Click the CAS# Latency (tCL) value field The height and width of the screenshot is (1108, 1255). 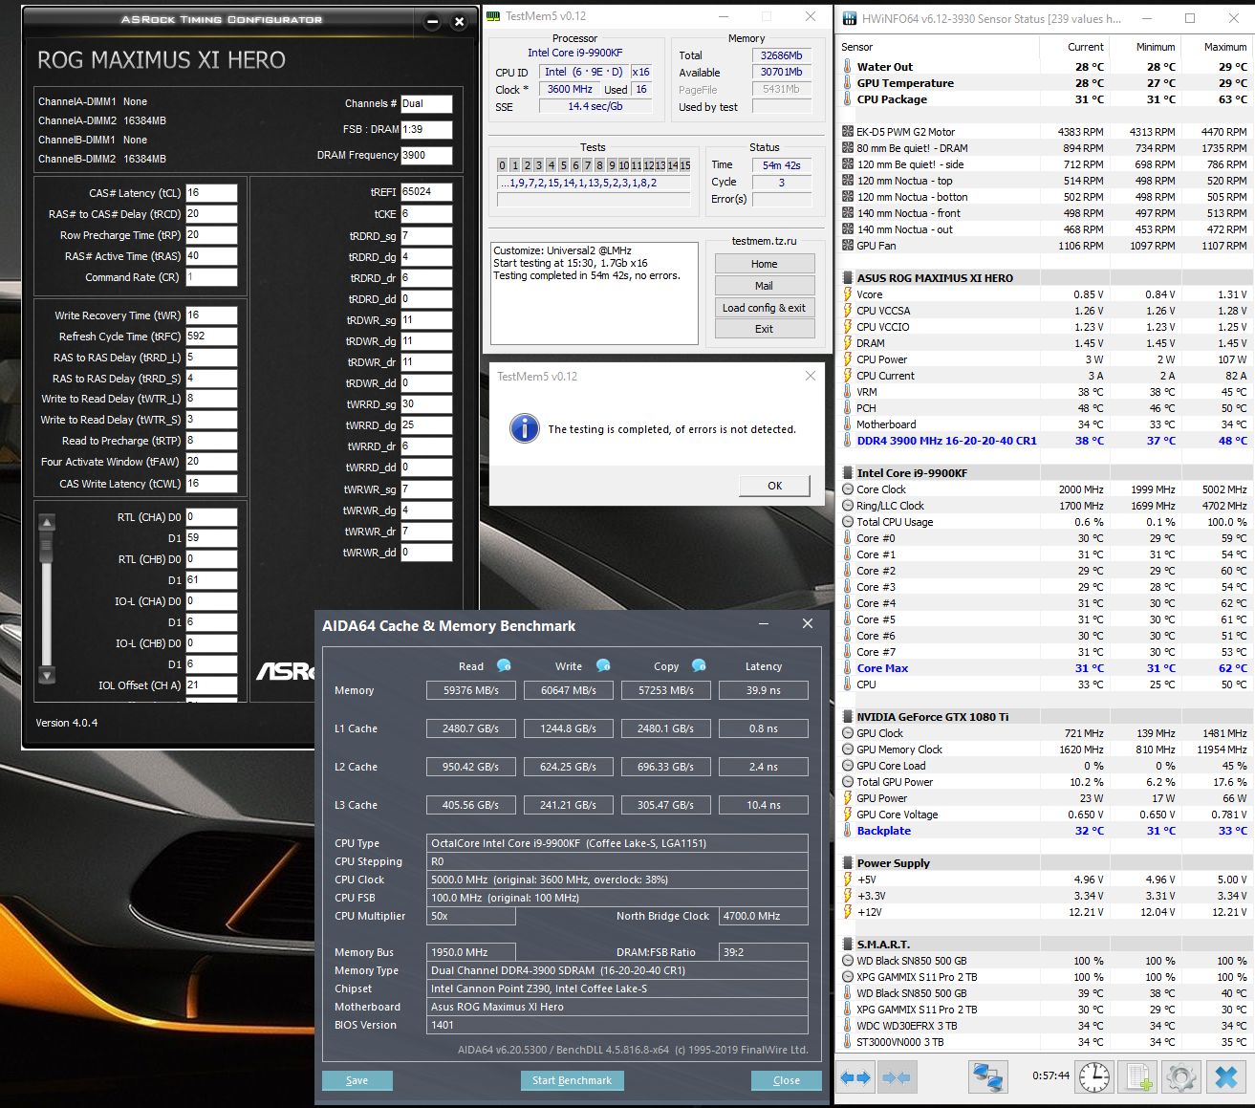[211, 193]
